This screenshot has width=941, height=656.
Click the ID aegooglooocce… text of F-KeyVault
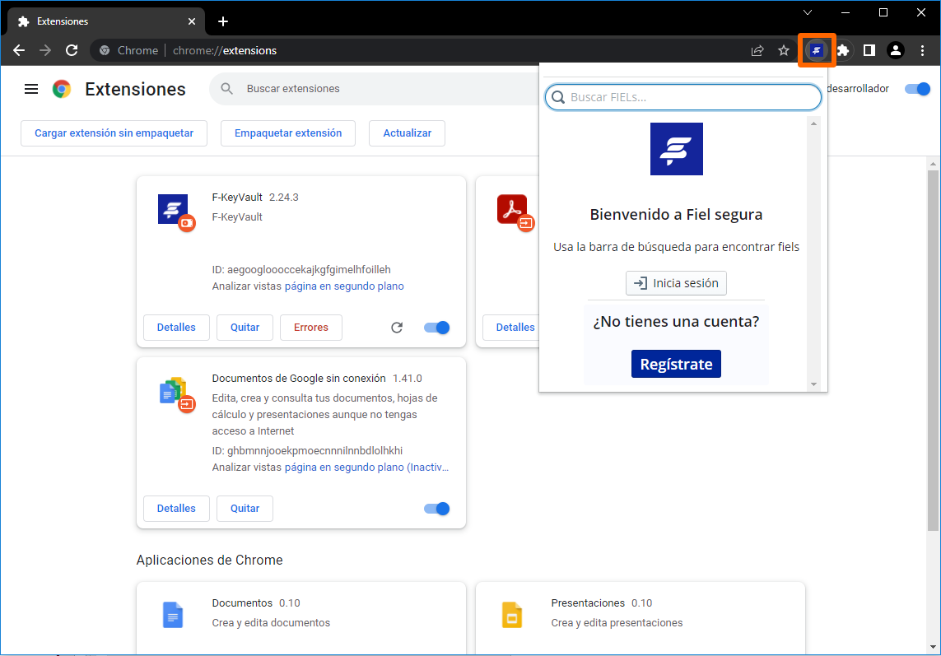pos(301,269)
